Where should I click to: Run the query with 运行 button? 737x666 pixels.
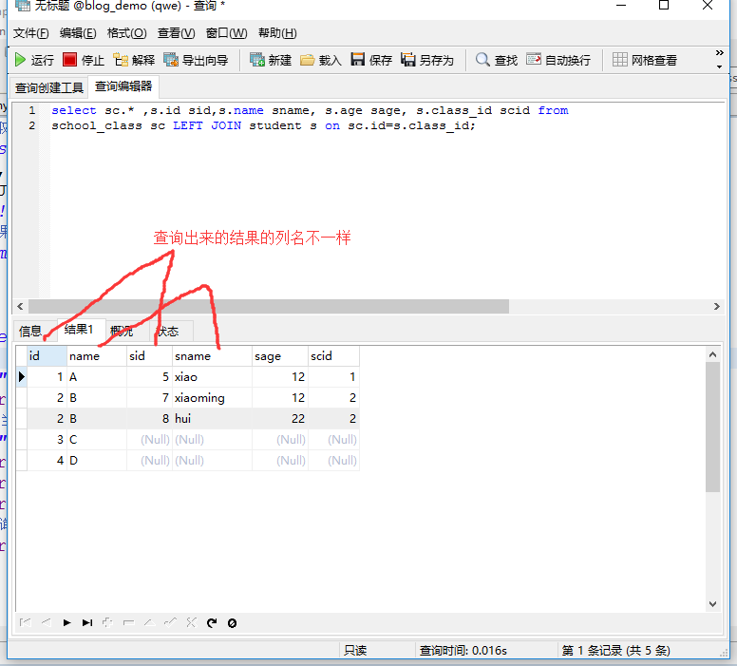(x=34, y=60)
